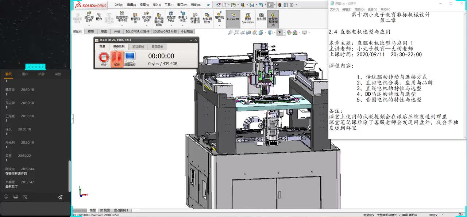Switch to the 评估 (Evaluate) tab
The width and height of the screenshot is (467, 217).
pos(117,31)
